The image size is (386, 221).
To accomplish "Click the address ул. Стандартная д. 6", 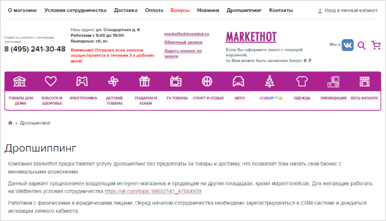I will pyautogui.click(x=118, y=30).
